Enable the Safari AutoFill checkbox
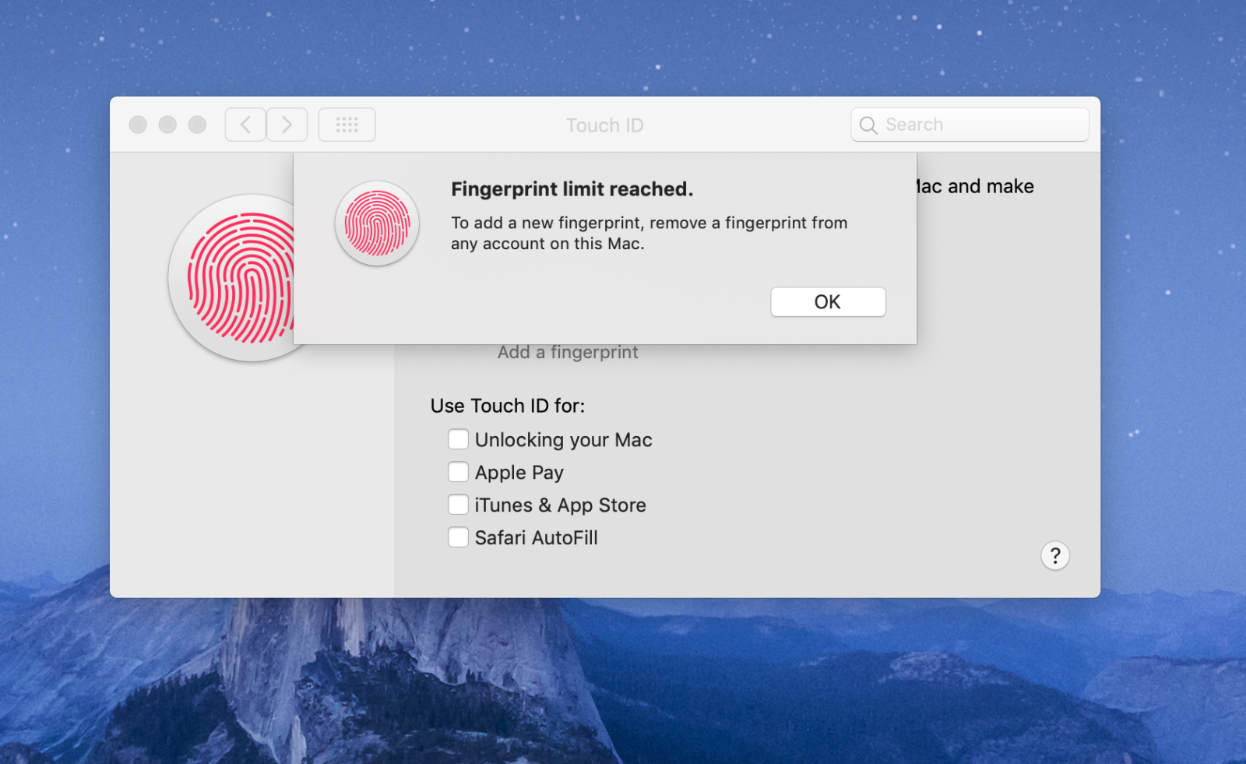1246x764 pixels. click(x=458, y=537)
